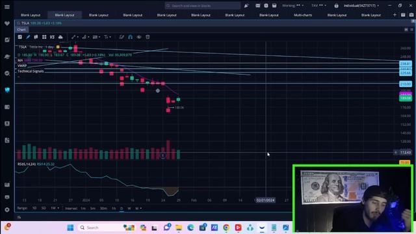Viewport: 416px width, 234px height.
Task: Open the 1M range dropdown
Action: point(55,208)
